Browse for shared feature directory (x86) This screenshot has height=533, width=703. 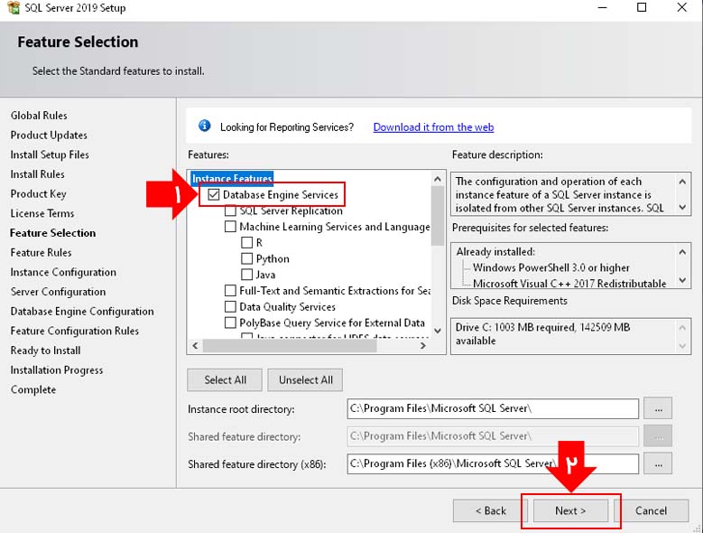[x=658, y=464]
